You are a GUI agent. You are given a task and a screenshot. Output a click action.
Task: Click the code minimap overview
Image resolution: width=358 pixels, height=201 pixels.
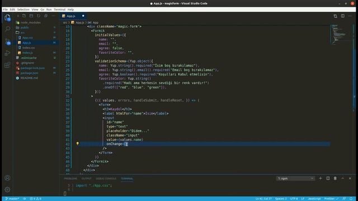[x=341, y=34]
